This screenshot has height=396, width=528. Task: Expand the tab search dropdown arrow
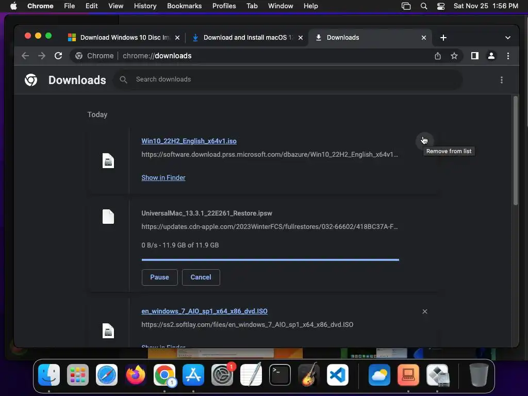coord(508,38)
